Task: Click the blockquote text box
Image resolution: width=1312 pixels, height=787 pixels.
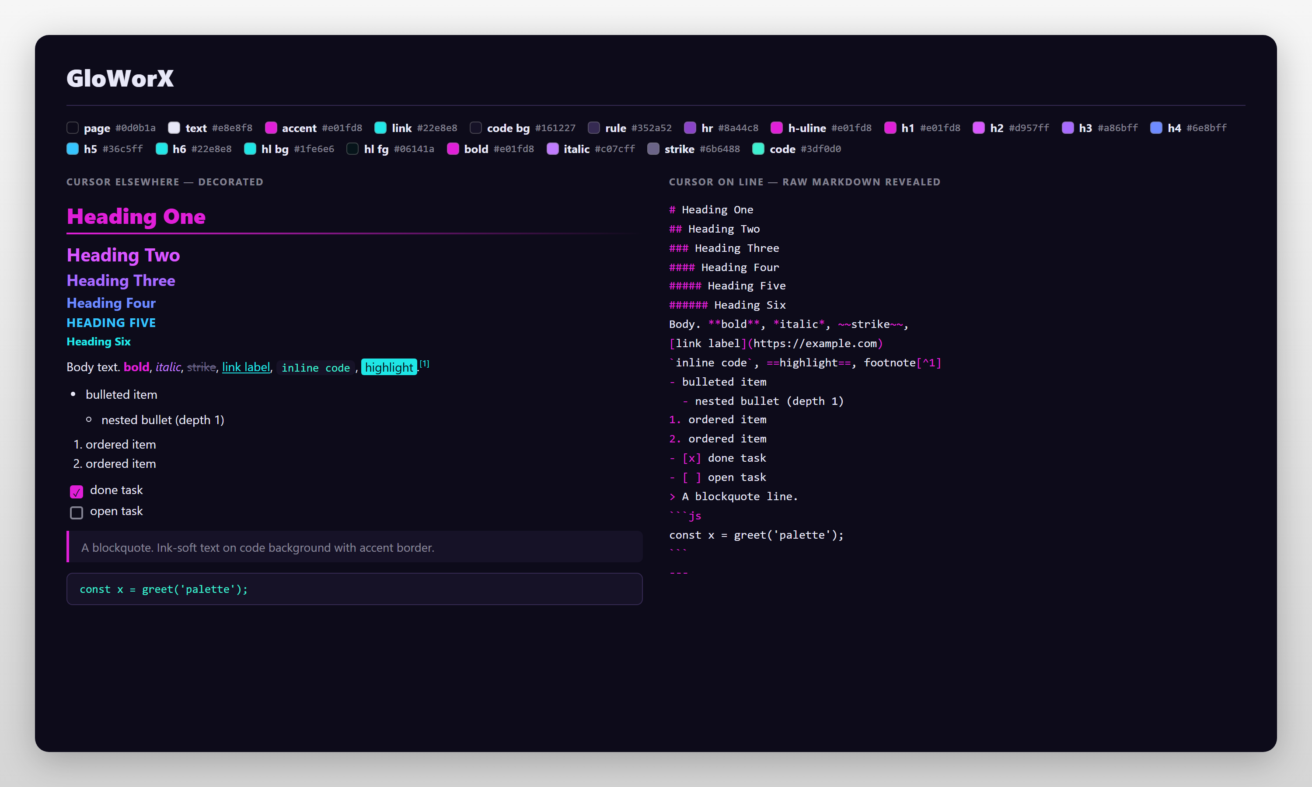Action: [354, 547]
